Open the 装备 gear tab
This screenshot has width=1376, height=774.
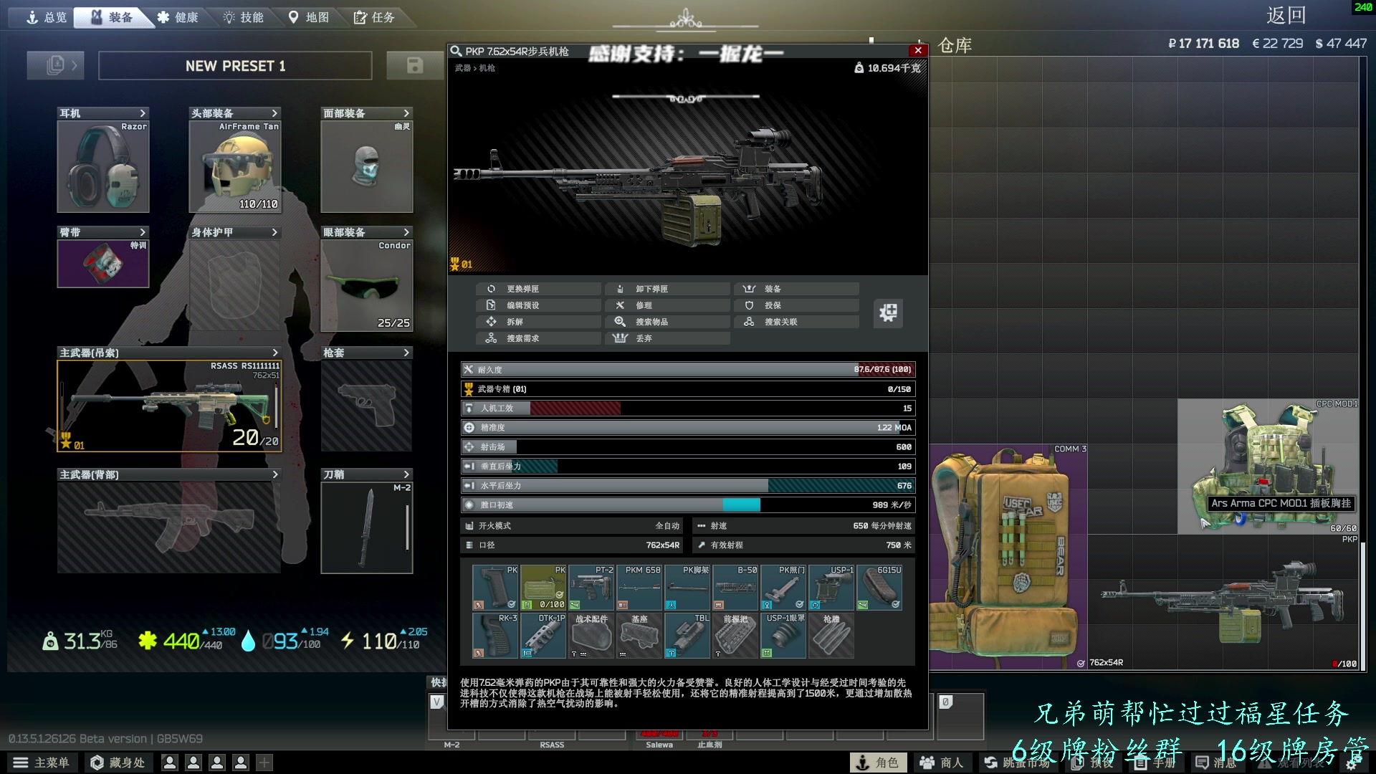point(112,17)
